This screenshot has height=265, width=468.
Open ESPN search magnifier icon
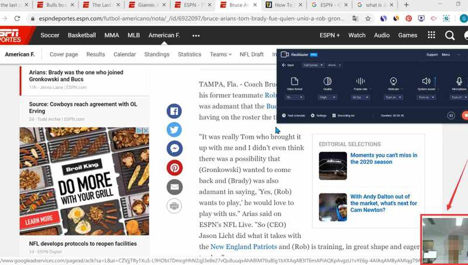coord(449,36)
